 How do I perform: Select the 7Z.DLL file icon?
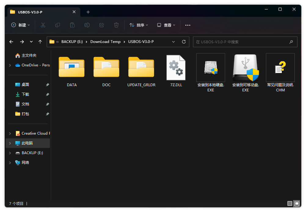click(x=176, y=68)
